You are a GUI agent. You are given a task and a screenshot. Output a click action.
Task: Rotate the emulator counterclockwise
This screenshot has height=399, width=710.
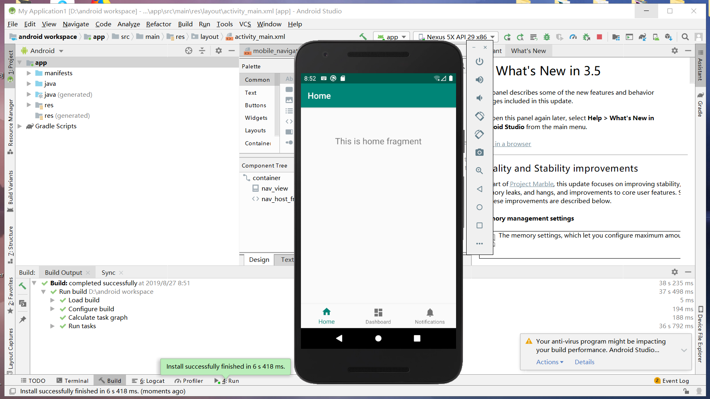click(x=480, y=116)
